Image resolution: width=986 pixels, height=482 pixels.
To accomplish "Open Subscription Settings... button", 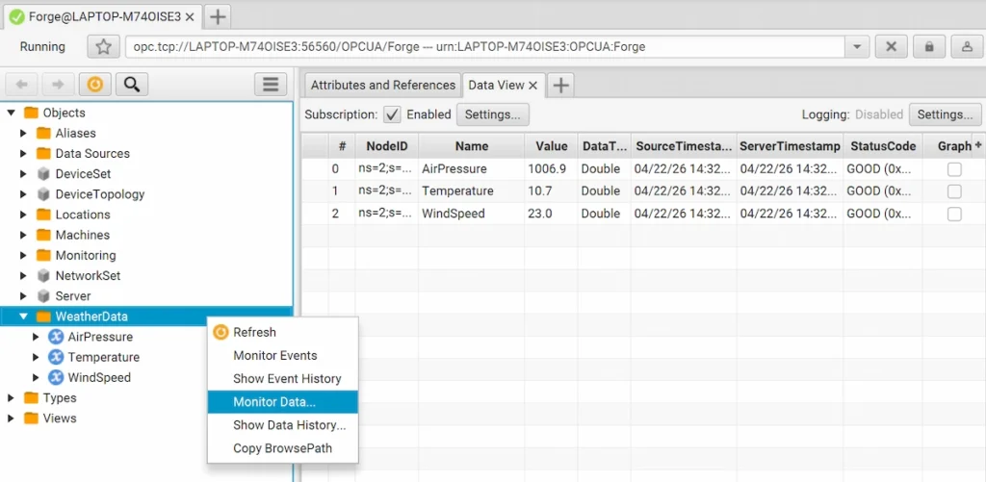I will (x=493, y=114).
